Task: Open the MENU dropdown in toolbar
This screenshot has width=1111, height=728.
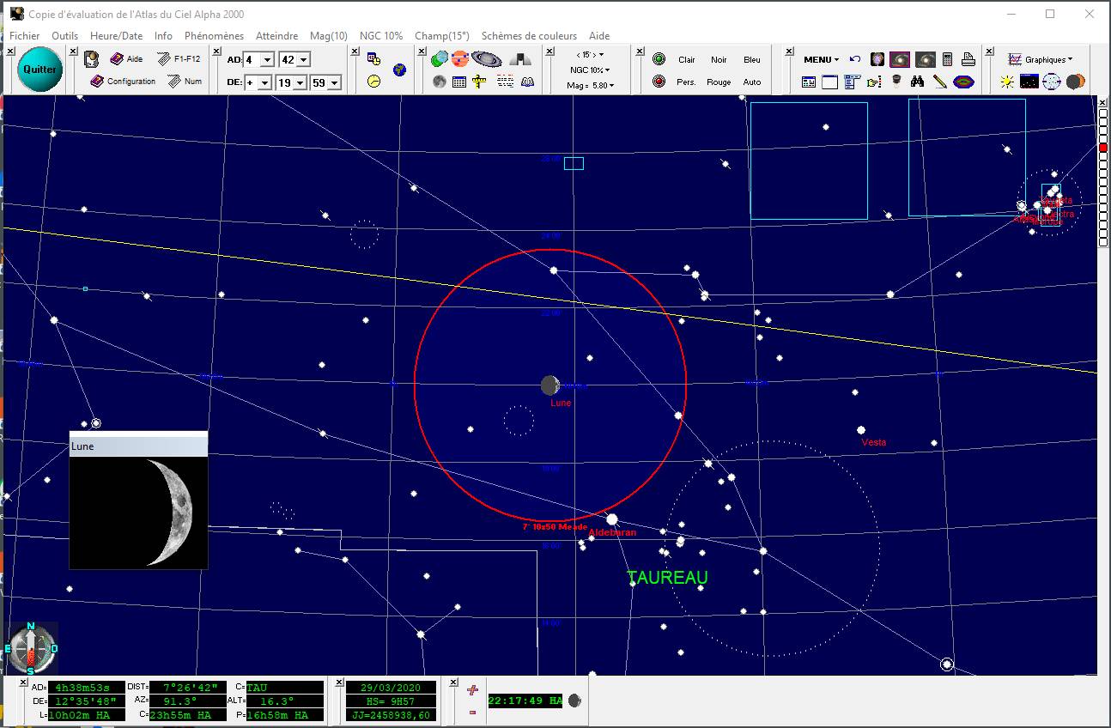Action: (822, 59)
